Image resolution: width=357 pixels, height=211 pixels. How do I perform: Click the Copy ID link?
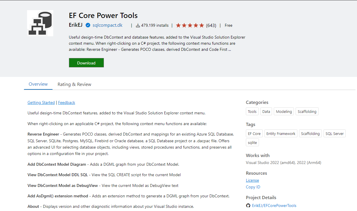click(253, 187)
